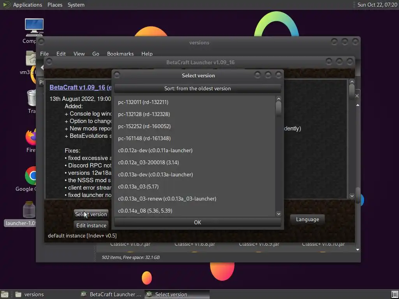Open Bookmarks menu in versions window
399x299 pixels.
pos(120,54)
